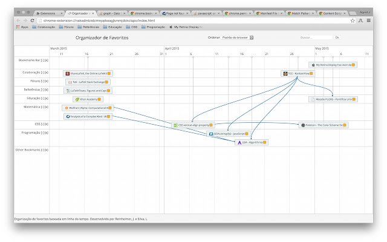Click the CSS vertical-align card's green favicon
387x242 pixels.
175,125
